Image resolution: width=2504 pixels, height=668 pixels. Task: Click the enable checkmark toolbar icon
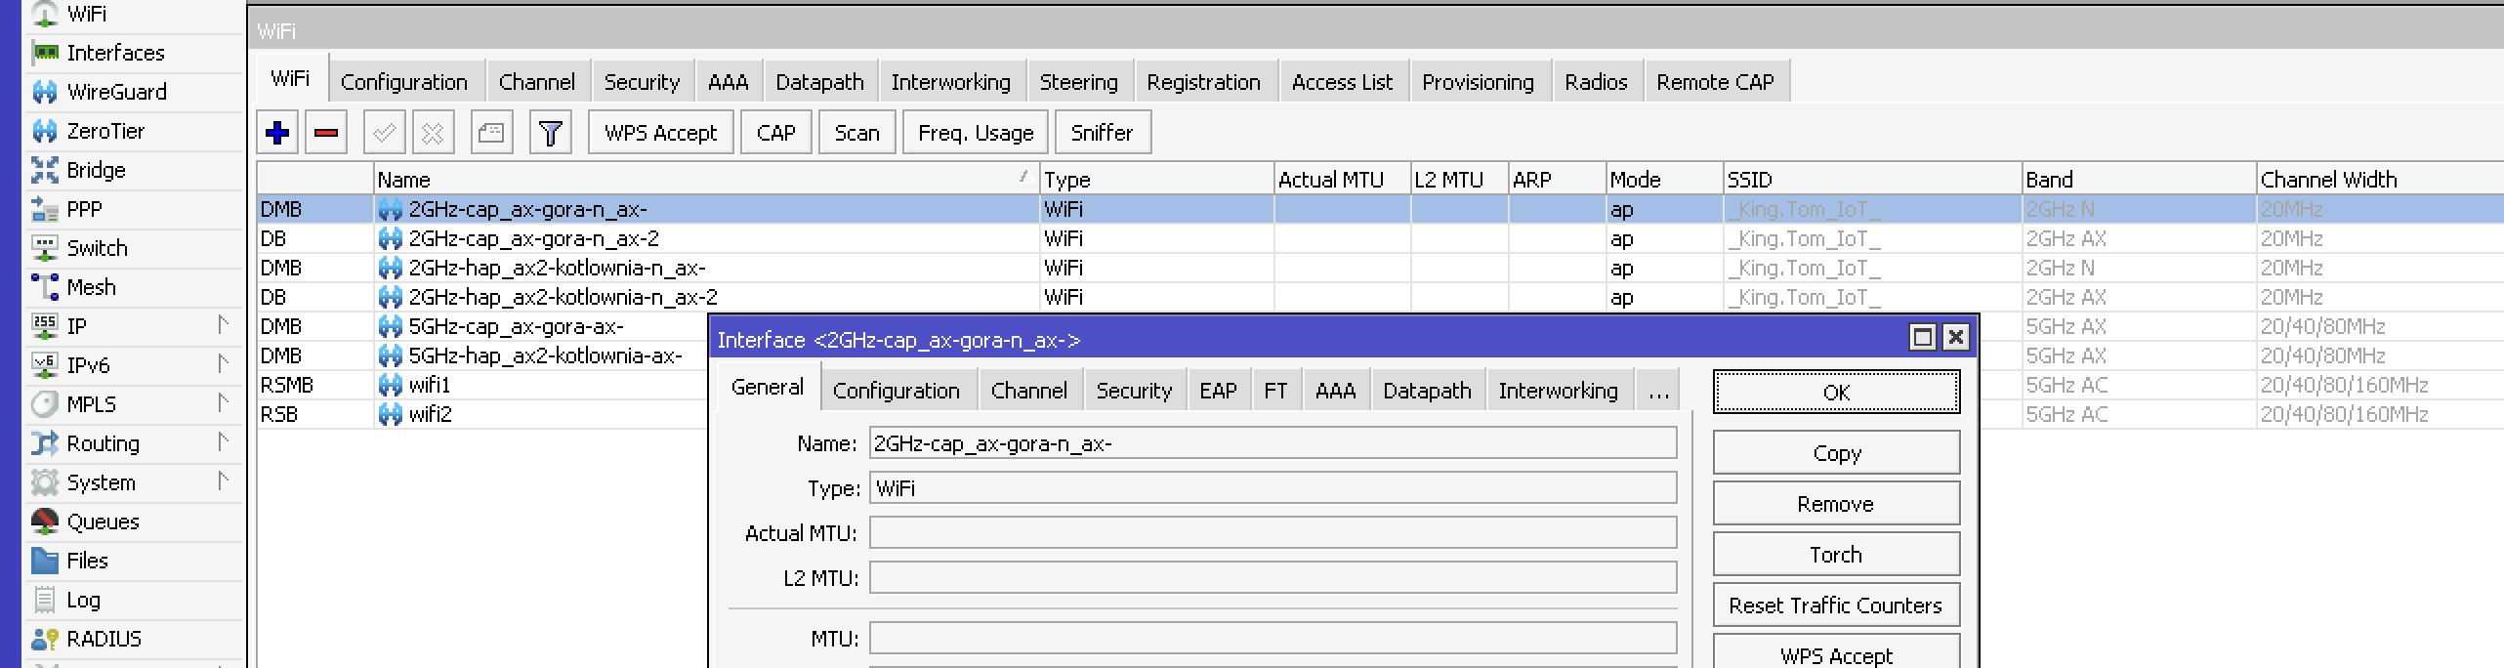coord(384,133)
